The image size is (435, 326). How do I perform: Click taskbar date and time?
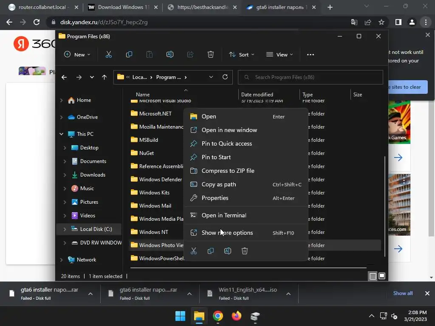415,316
